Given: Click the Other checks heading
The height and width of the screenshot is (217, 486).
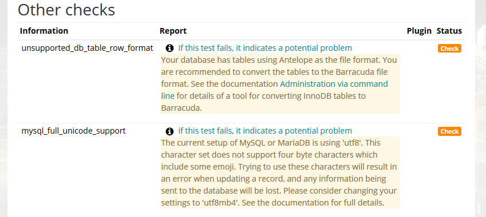Looking at the screenshot, I should (66, 10).
